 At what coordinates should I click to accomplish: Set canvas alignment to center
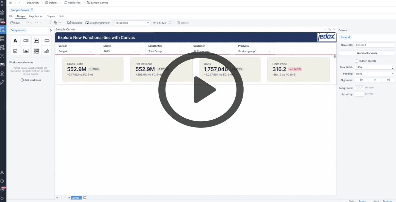click(375, 80)
